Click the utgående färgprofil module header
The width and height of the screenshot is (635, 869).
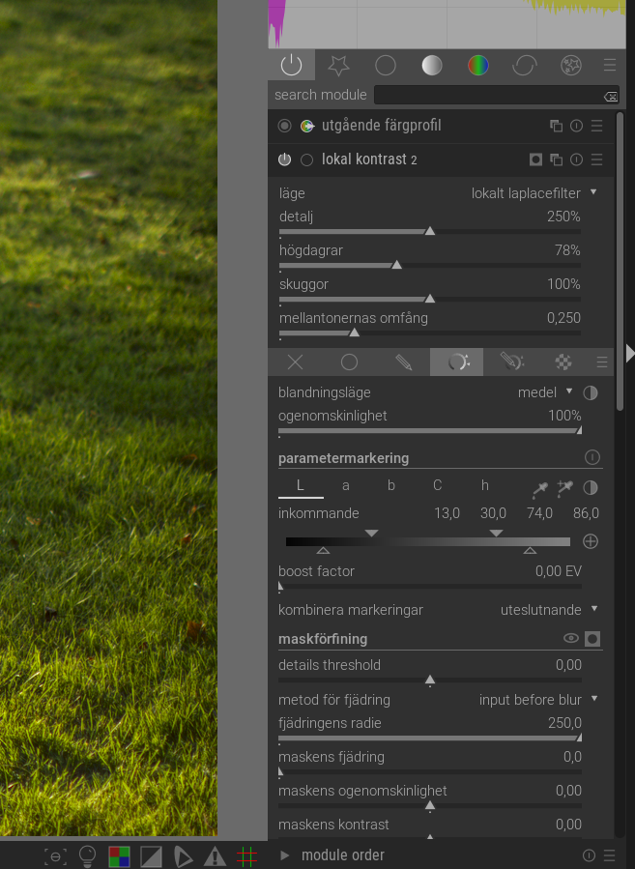(382, 126)
